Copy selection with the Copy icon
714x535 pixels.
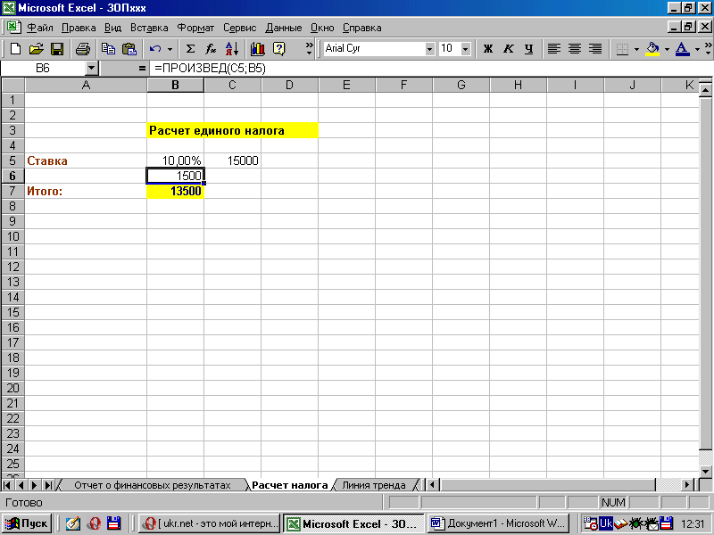point(108,49)
